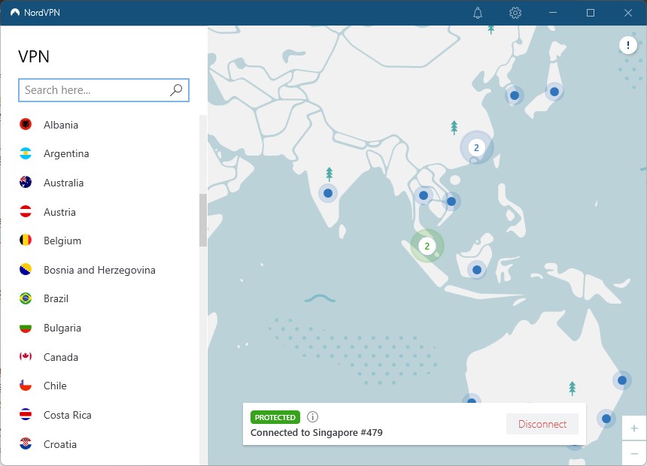
Task: Select the Brisbane-area Australia east coast pin
Action: (622, 380)
